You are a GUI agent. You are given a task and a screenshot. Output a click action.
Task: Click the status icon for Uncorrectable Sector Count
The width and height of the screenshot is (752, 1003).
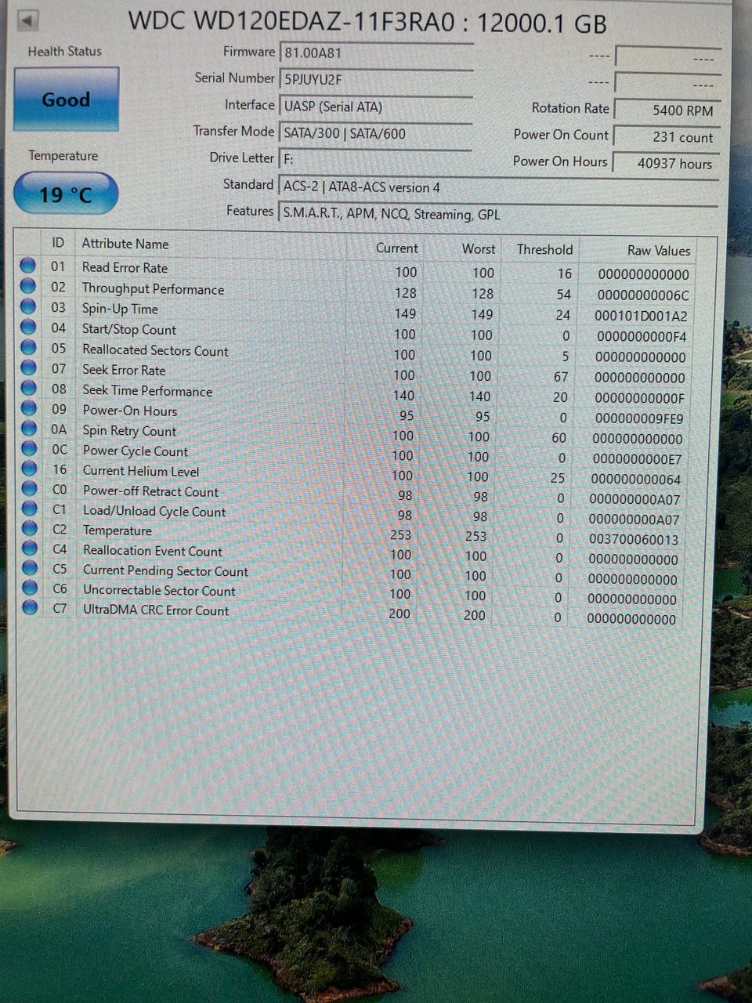(x=30, y=588)
